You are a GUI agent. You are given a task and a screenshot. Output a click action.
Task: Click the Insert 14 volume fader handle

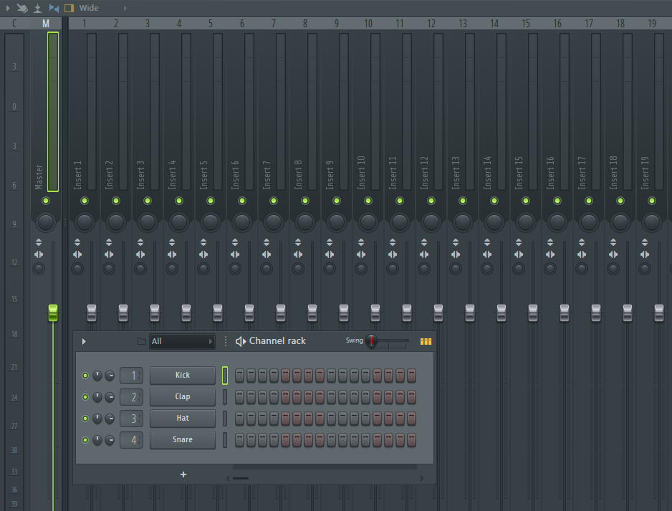(501, 313)
